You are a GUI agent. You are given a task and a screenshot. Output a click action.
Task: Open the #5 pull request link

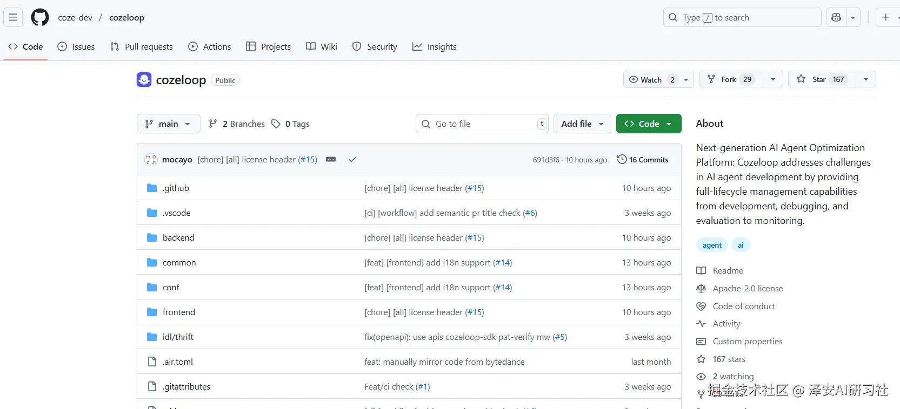coord(559,337)
